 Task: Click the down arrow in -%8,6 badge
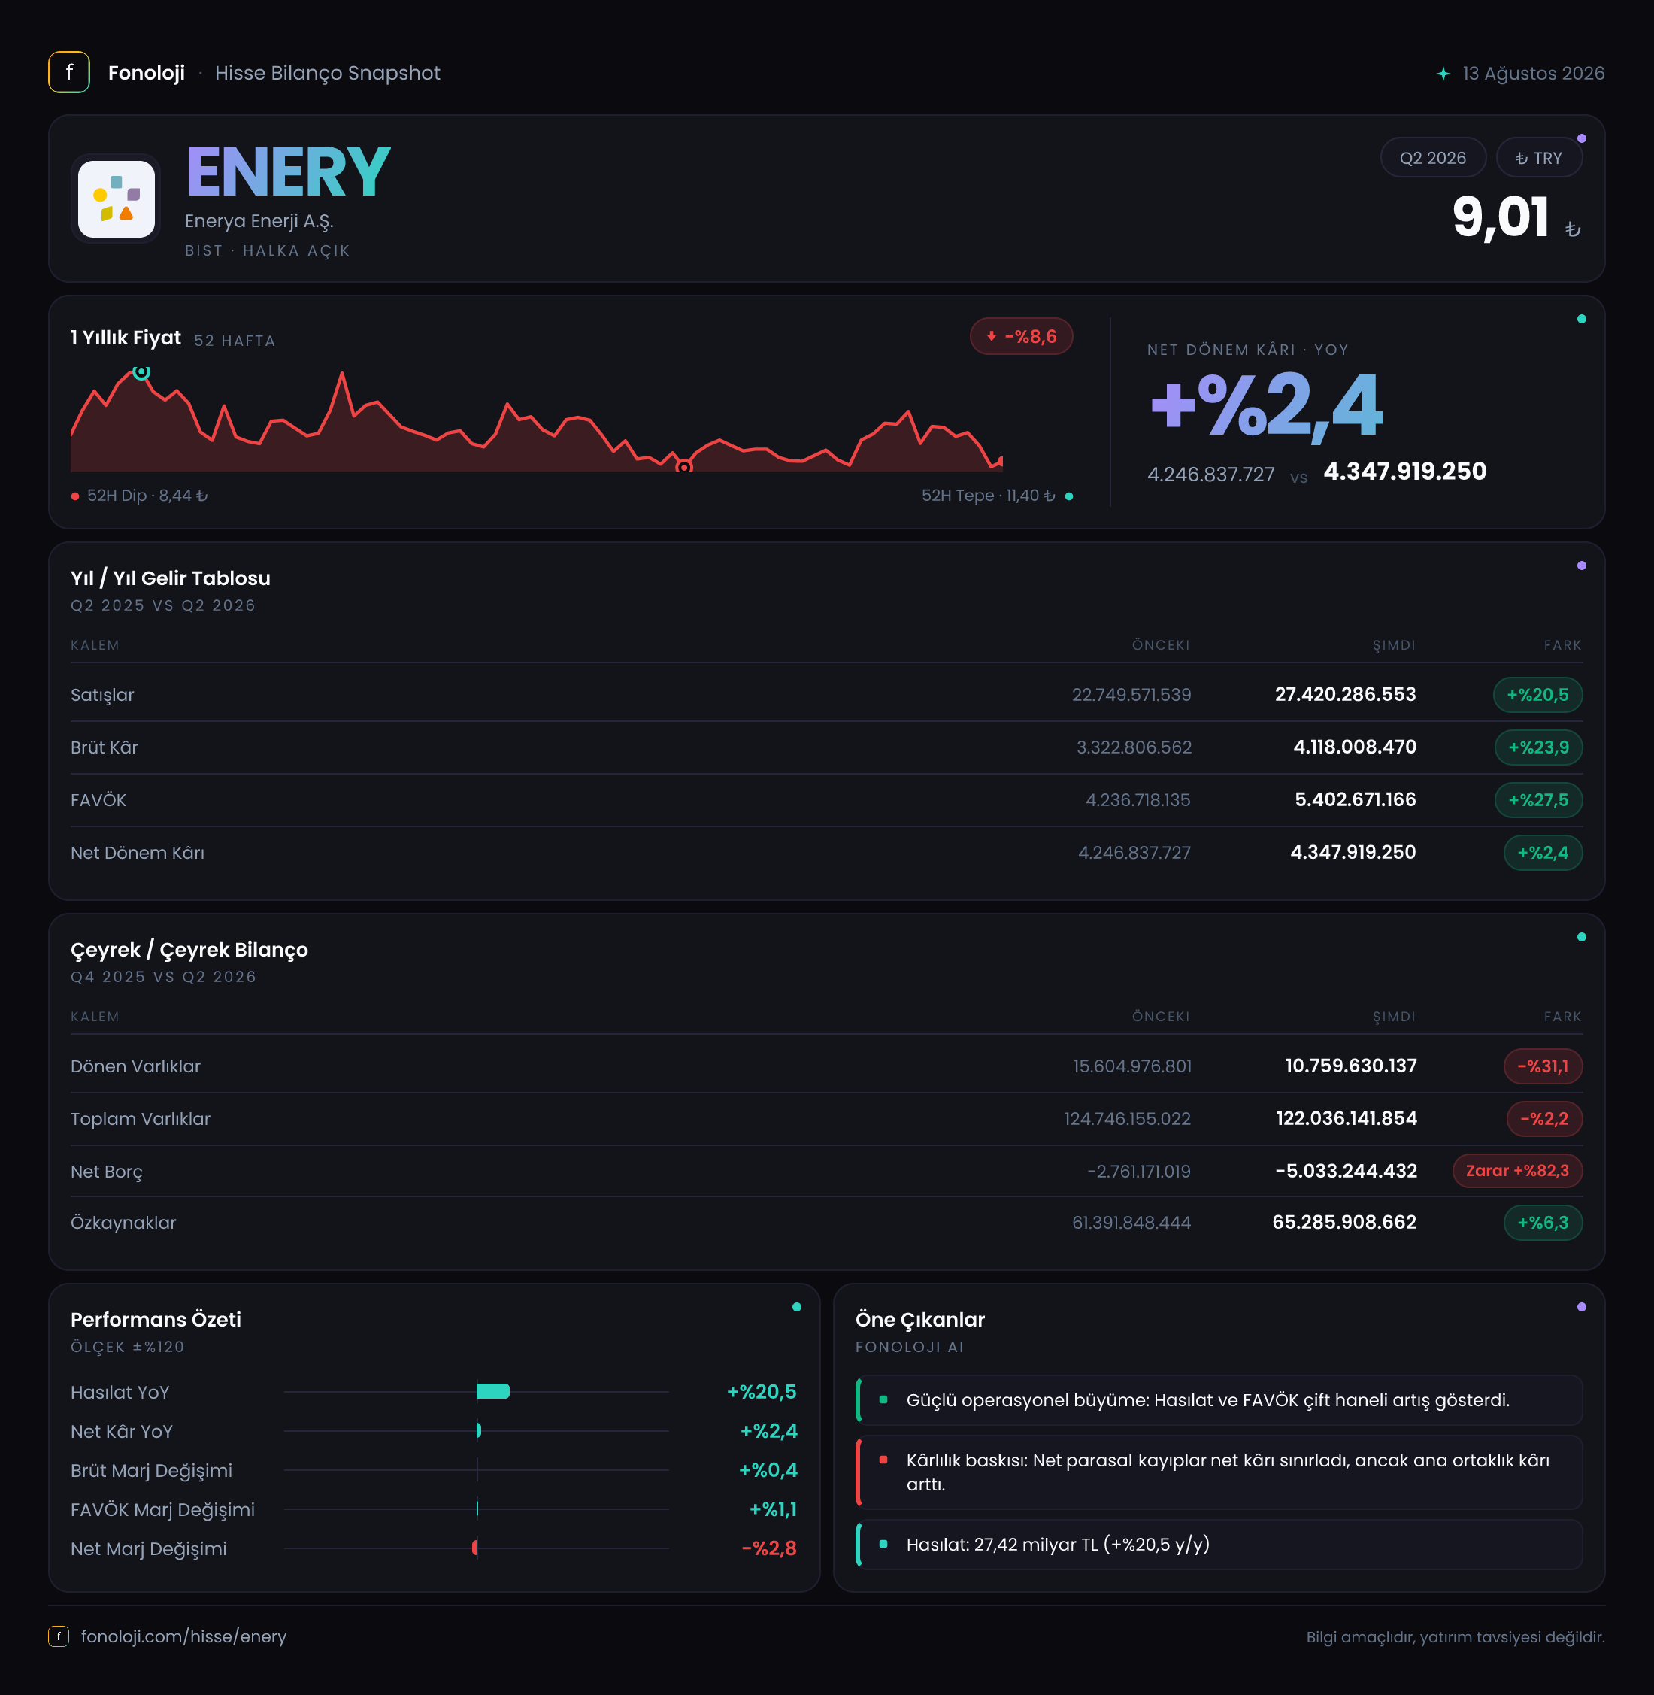click(991, 336)
